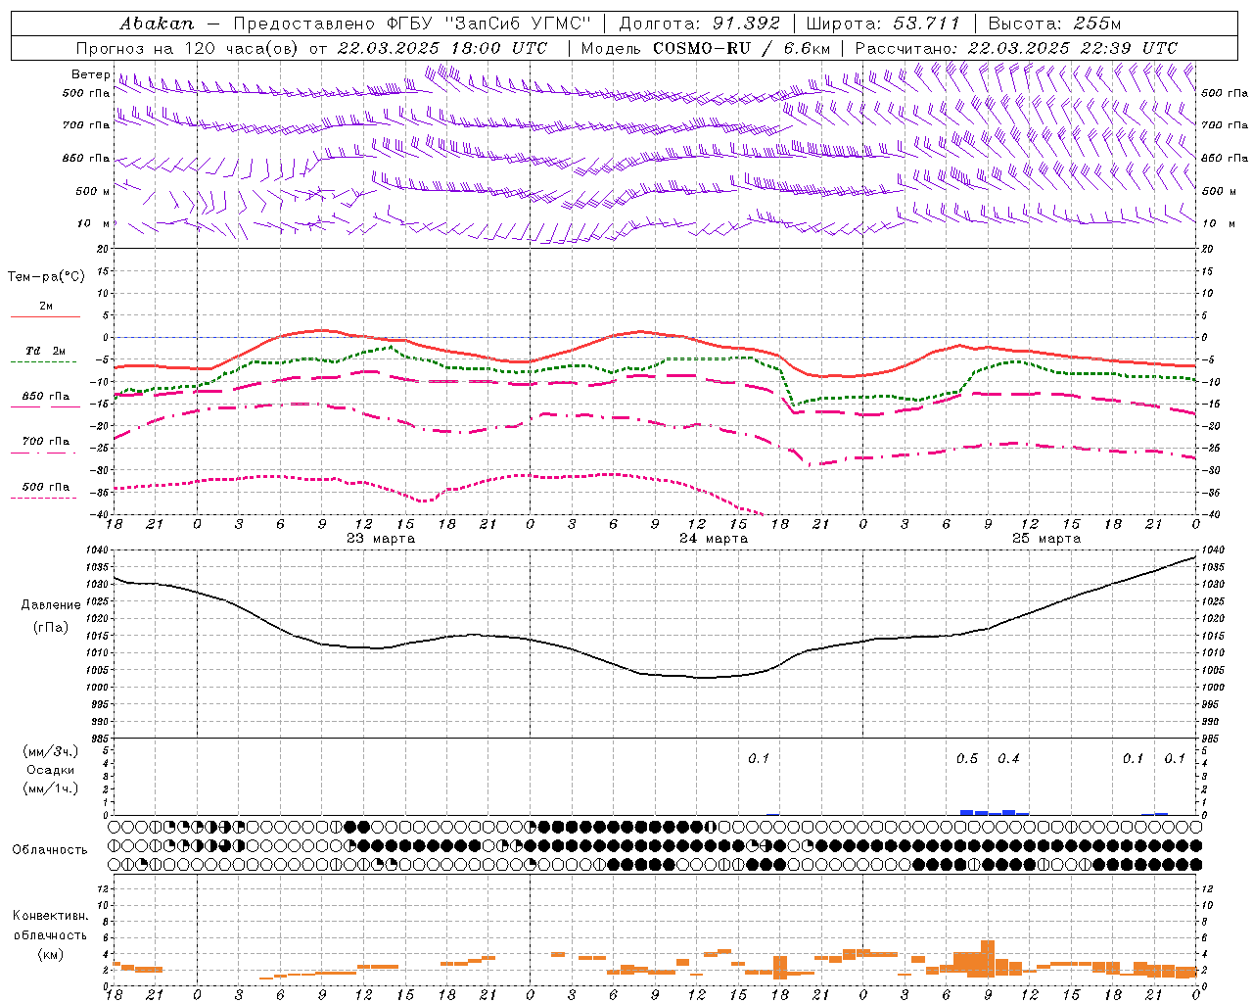This screenshot has height=1003, width=1253.
Task: Click the "(мм/3ч.)" precipitation unit label
Action: 51,751
